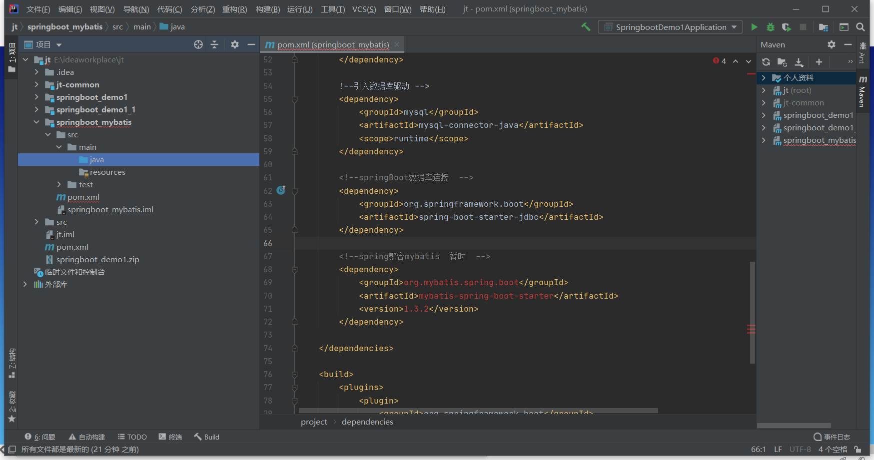Screen dimensions: 874x460
Task: Locate opened file in project tree
Action: (x=198, y=44)
